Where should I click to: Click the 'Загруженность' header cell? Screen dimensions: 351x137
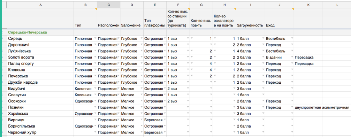click(x=251, y=18)
